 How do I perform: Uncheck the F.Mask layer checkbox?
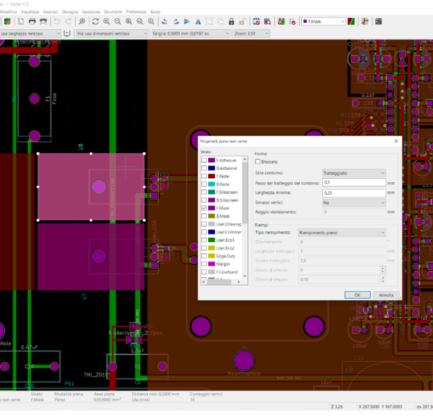click(x=204, y=207)
